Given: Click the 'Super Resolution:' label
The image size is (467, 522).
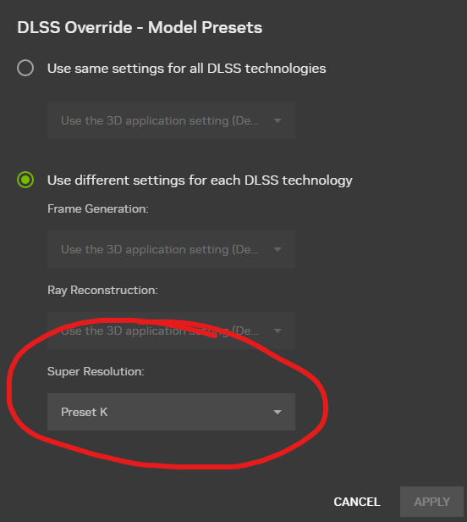Looking at the screenshot, I should [96, 371].
